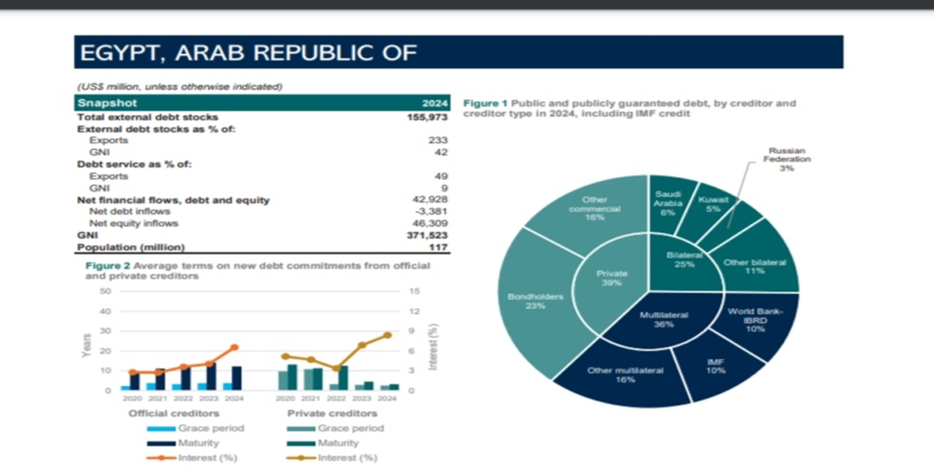The width and height of the screenshot is (934, 467).
Task: Click the Russian Federation 3% label
Action: [x=786, y=159]
